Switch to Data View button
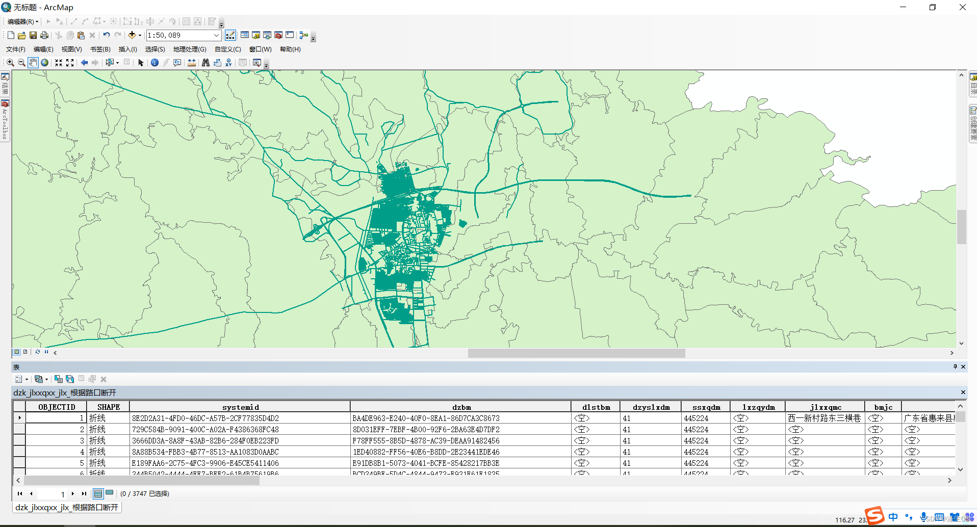977x527 pixels. (x=17, y=352)
